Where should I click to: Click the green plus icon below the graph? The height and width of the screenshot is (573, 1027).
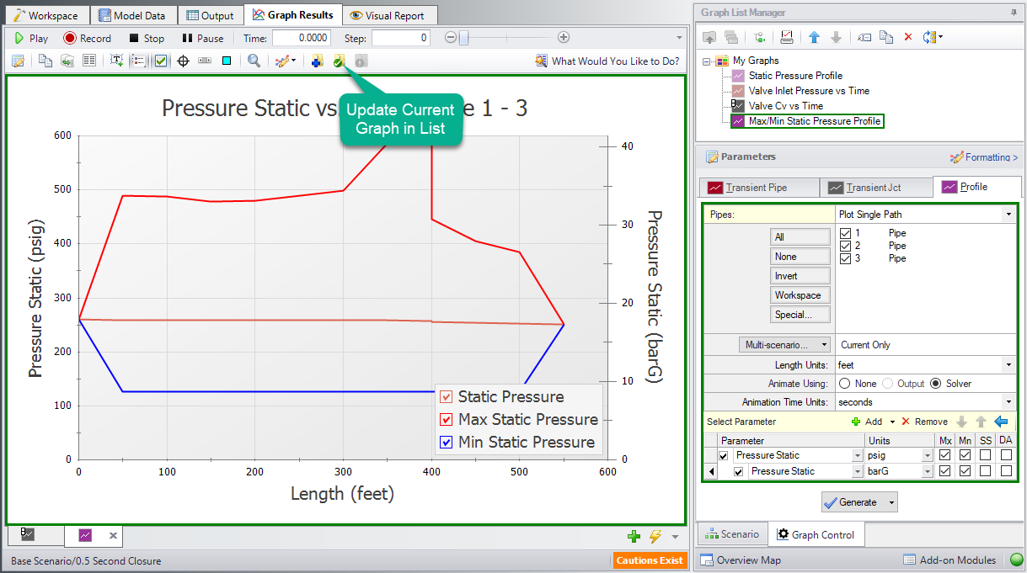[634, 536]
